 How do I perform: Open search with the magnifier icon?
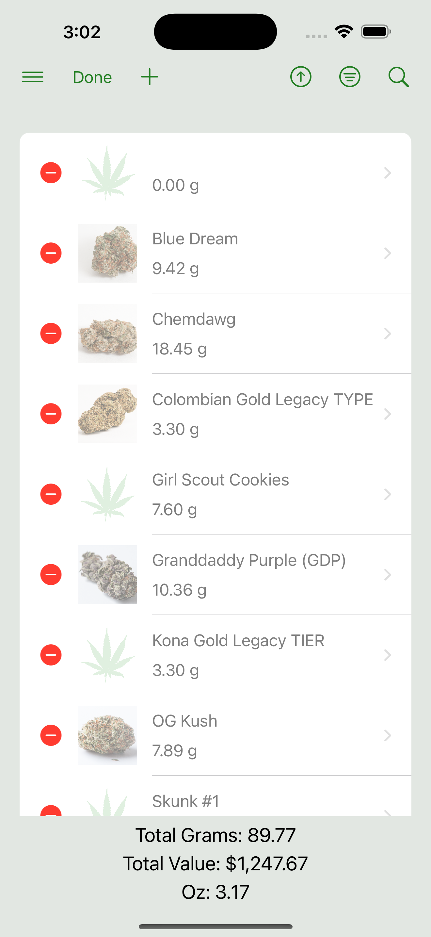398,77
